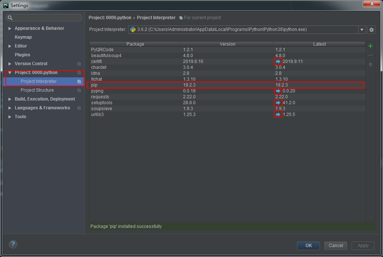This screenshot has height=257, width=383.
Task: Click the green plus to install a package
Action: point(370,46)
